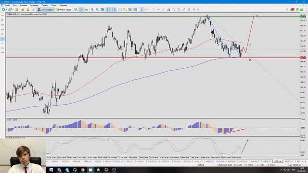Image resolution: width=308 pixels, height=173 pixels.
Task: Click the signal bars connection icon
Action: [x=305, y=10]
